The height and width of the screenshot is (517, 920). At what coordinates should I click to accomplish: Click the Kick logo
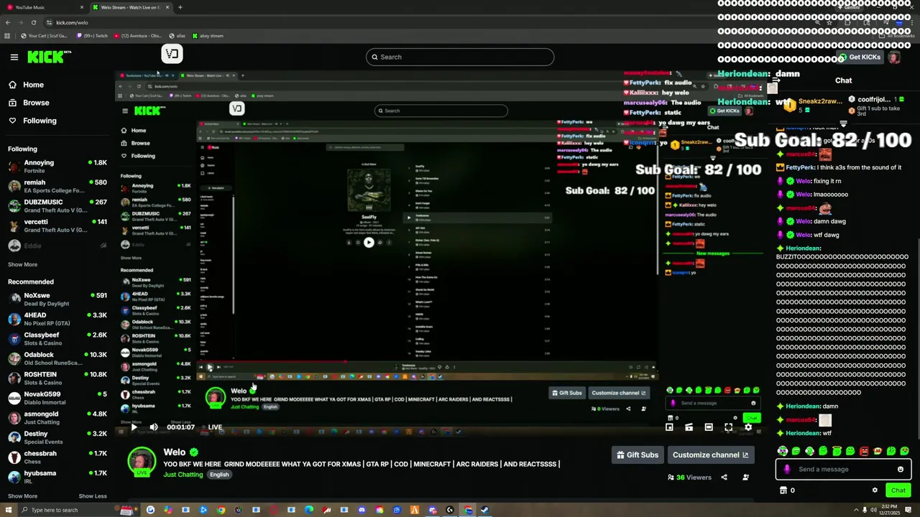coord(49,57)
